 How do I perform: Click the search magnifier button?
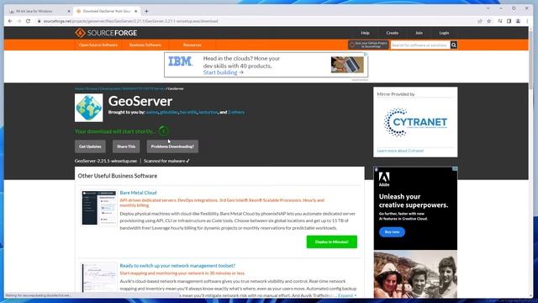(454, 45)
